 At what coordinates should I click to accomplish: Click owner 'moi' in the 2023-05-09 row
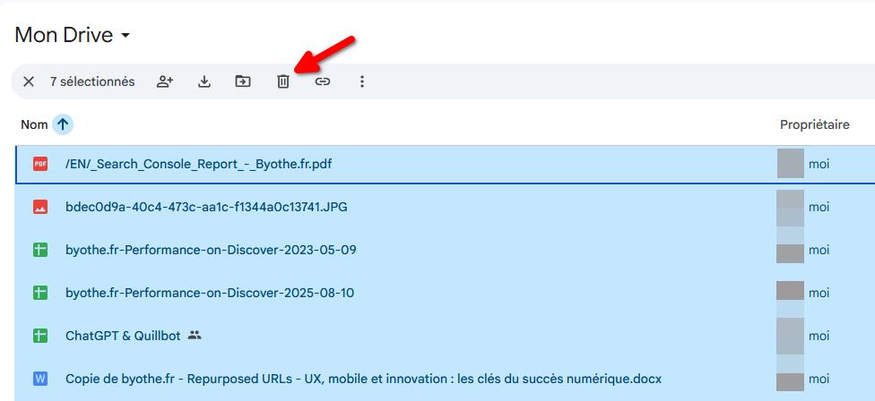819,250
